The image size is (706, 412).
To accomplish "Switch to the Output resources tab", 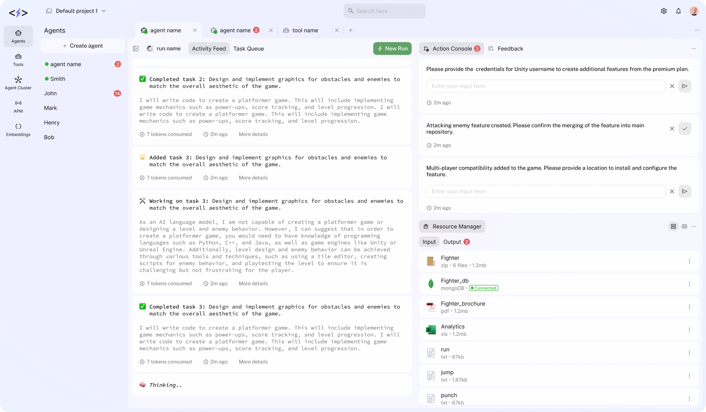I will (x=452, y=242).
